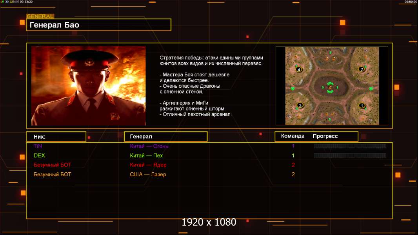Image resolution: width=418 pixels, height=235 pixels.
Task: Select the red 'Безумный БОТ' player row
Action: point(52,165)
